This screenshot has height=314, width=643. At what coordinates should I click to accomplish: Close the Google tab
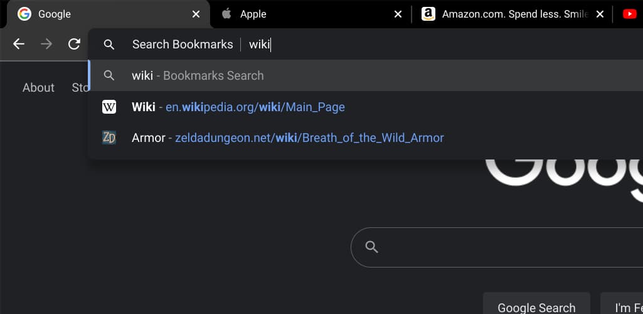[x=196, y=14]
